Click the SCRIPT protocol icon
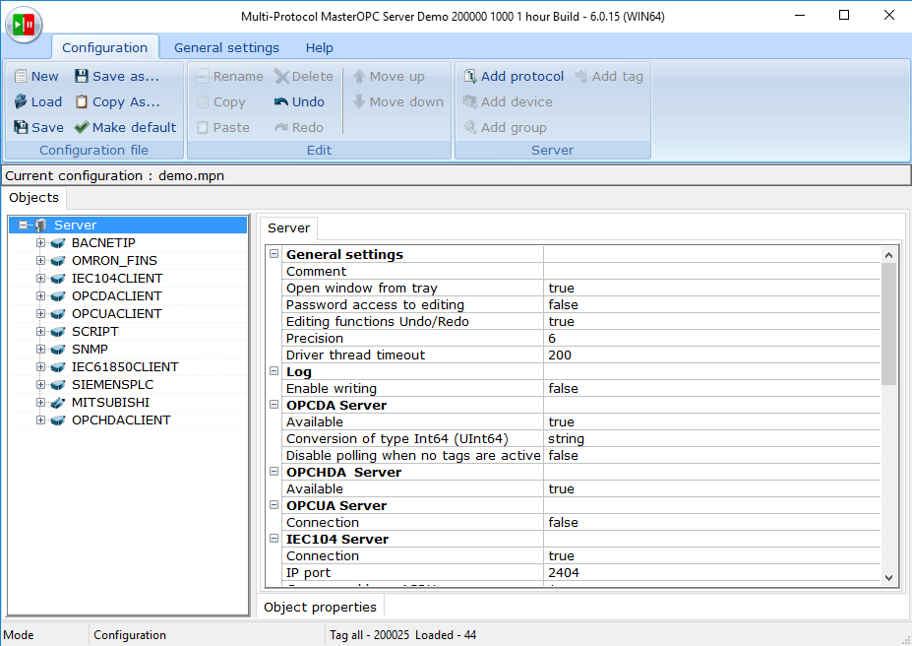 (58, 332)
